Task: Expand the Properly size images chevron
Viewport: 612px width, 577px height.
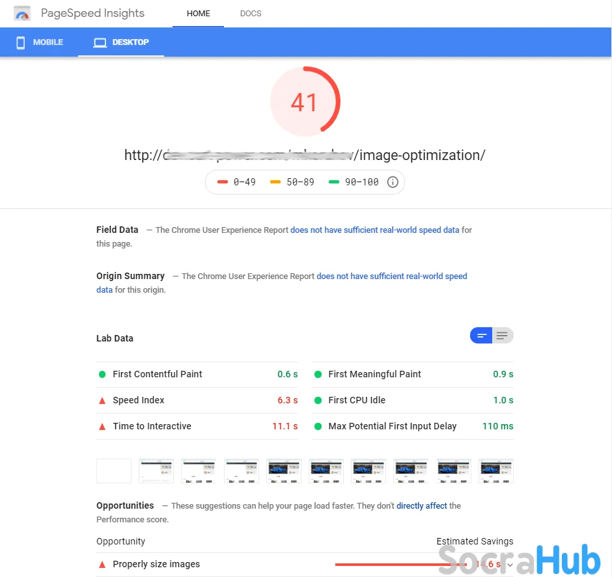Action: [x=510, y=564]
